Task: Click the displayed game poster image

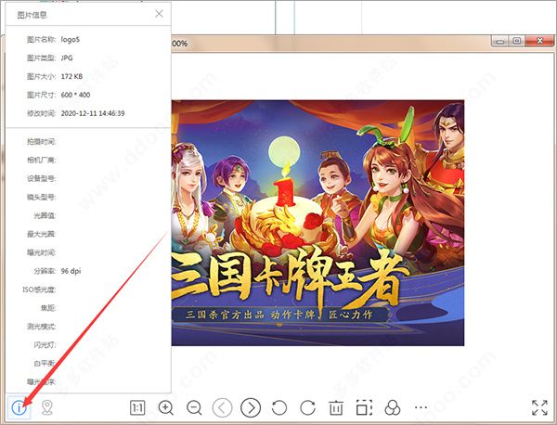Action: [317, 223]
